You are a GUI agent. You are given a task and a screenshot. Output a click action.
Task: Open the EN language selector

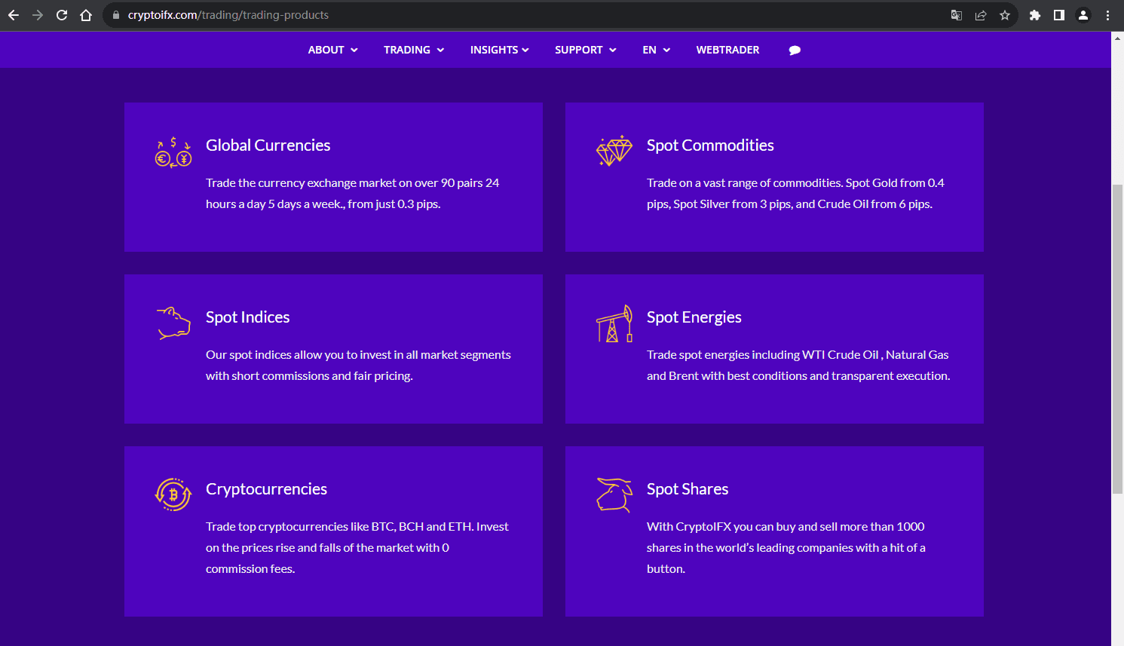pyautogui.click(x=657, y=50)
